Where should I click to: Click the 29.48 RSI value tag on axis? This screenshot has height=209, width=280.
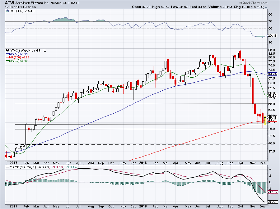click(272, 36)
